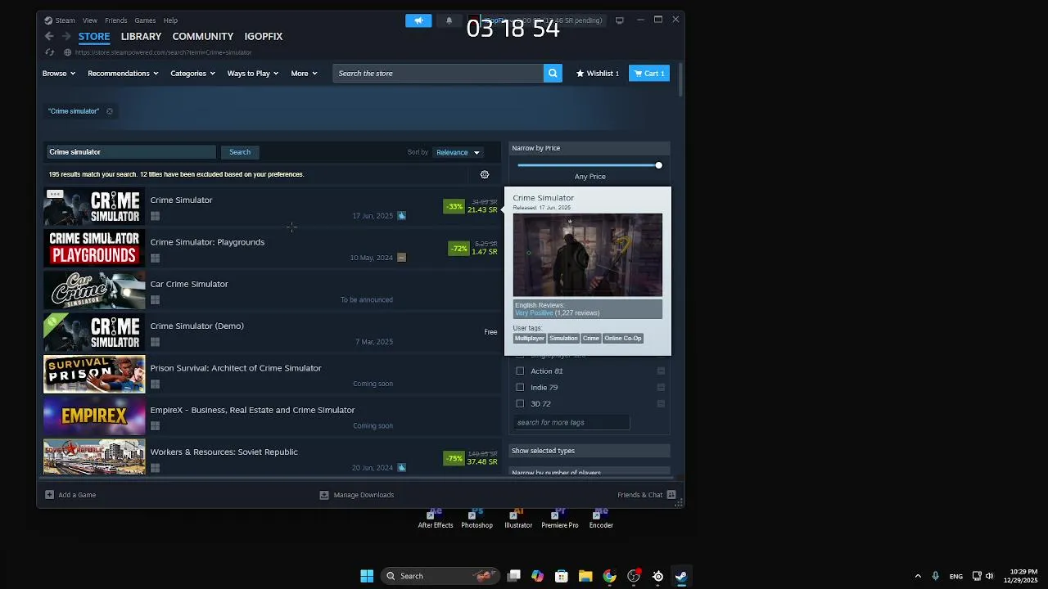Open File Explorer from the taskbar

585,576
